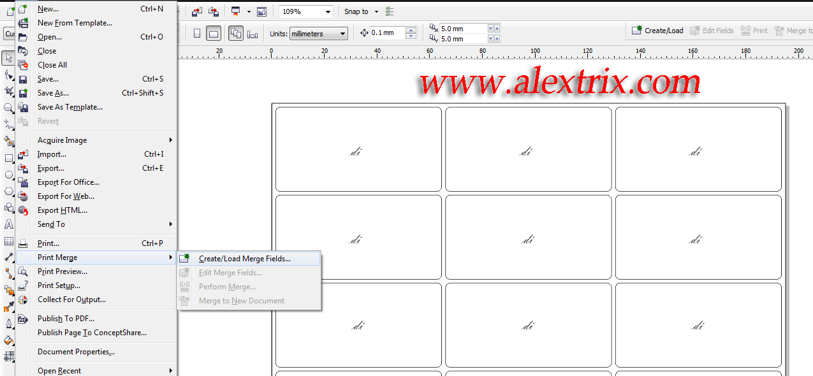The width and height of the screenshot is (813, 376).
Task: Select the Outline pen tool
Action: (x=8, y=324)
